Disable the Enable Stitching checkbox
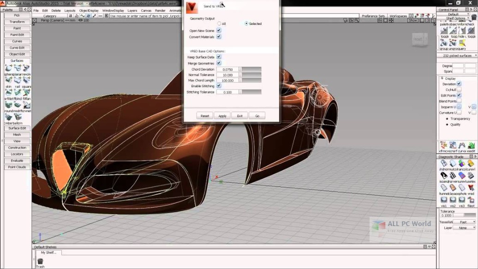Screen dimensions: 478x269 pos(219,86)
